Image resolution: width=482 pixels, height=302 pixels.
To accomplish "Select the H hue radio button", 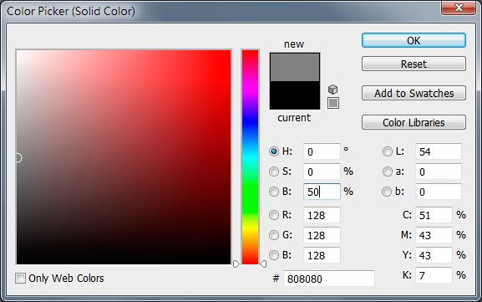I will (274, 151).
